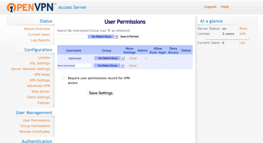Toggle Admin checkbox for openvpn user

tap(146, 58)
